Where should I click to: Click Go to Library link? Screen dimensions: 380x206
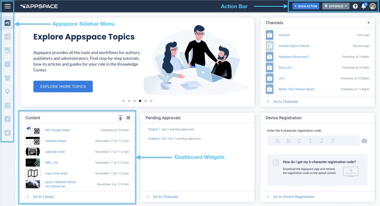click(43, 197)
